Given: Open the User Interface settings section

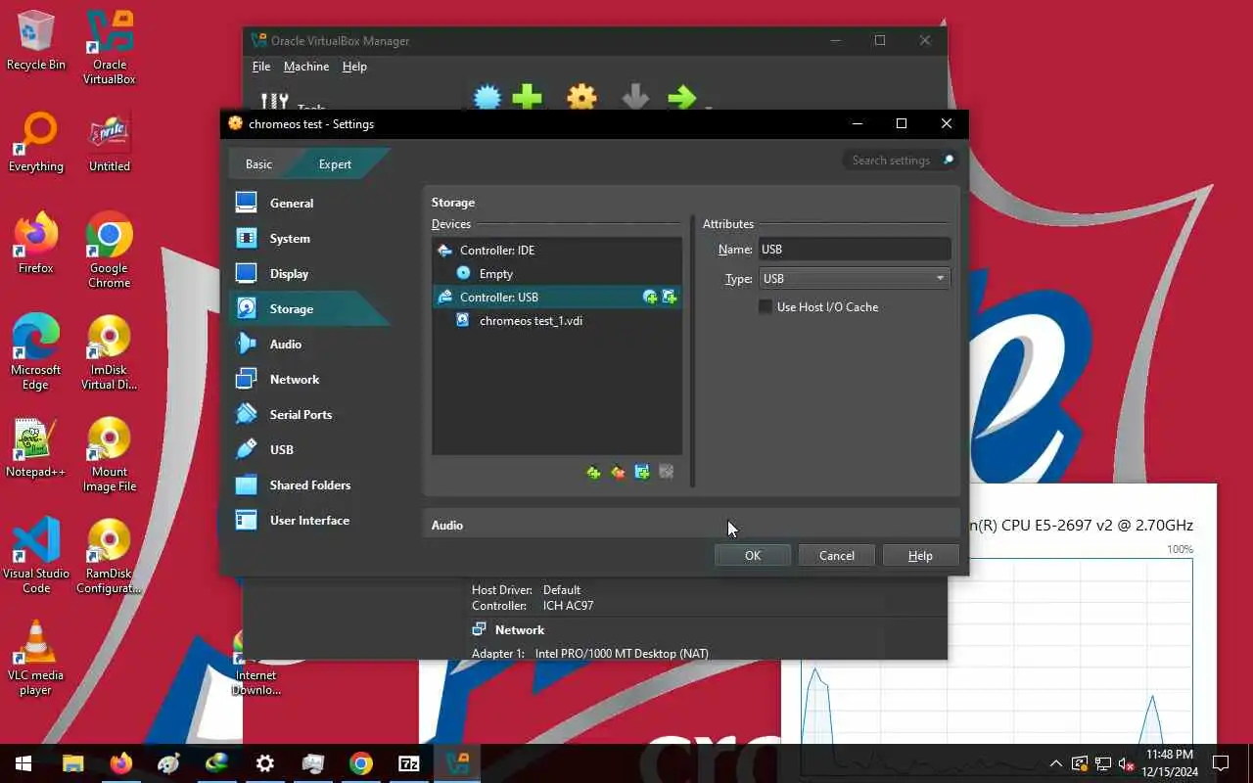Looking at the screenshot, I should tap(308, 520).
